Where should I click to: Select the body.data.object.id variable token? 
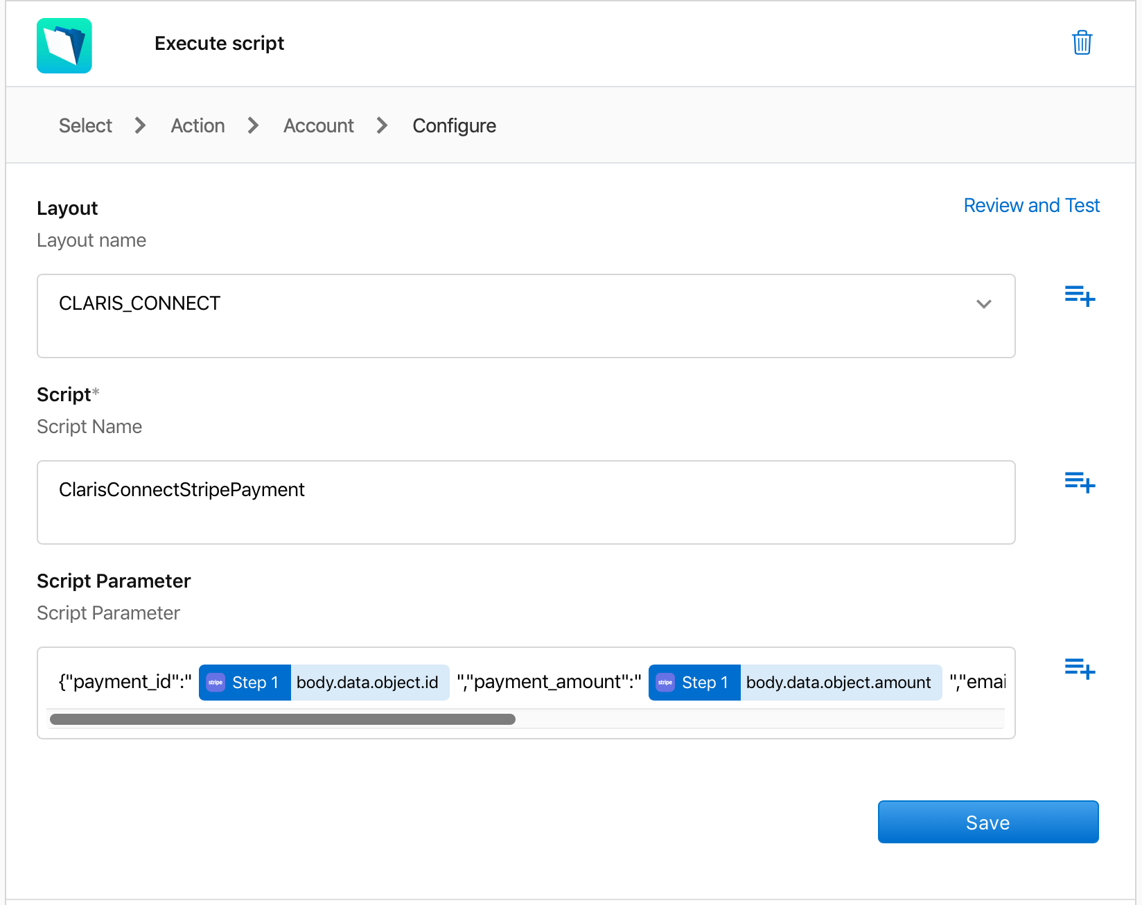(324, 683)
